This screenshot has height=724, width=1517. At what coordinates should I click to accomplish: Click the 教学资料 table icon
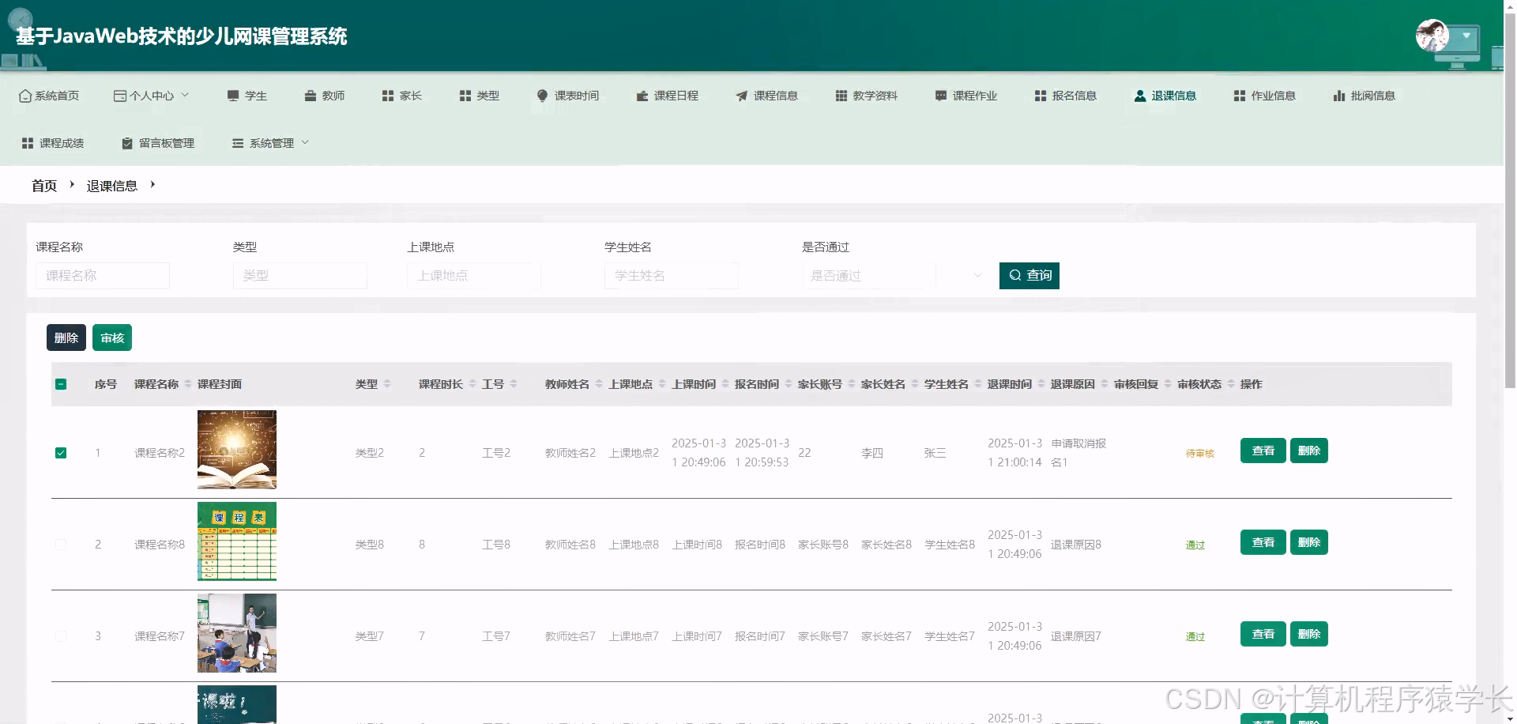(x=841, y=96)
